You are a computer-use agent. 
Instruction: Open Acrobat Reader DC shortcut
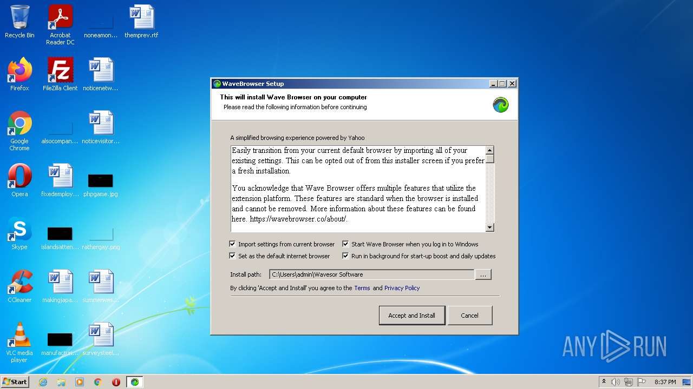click(x=60, y=25)
